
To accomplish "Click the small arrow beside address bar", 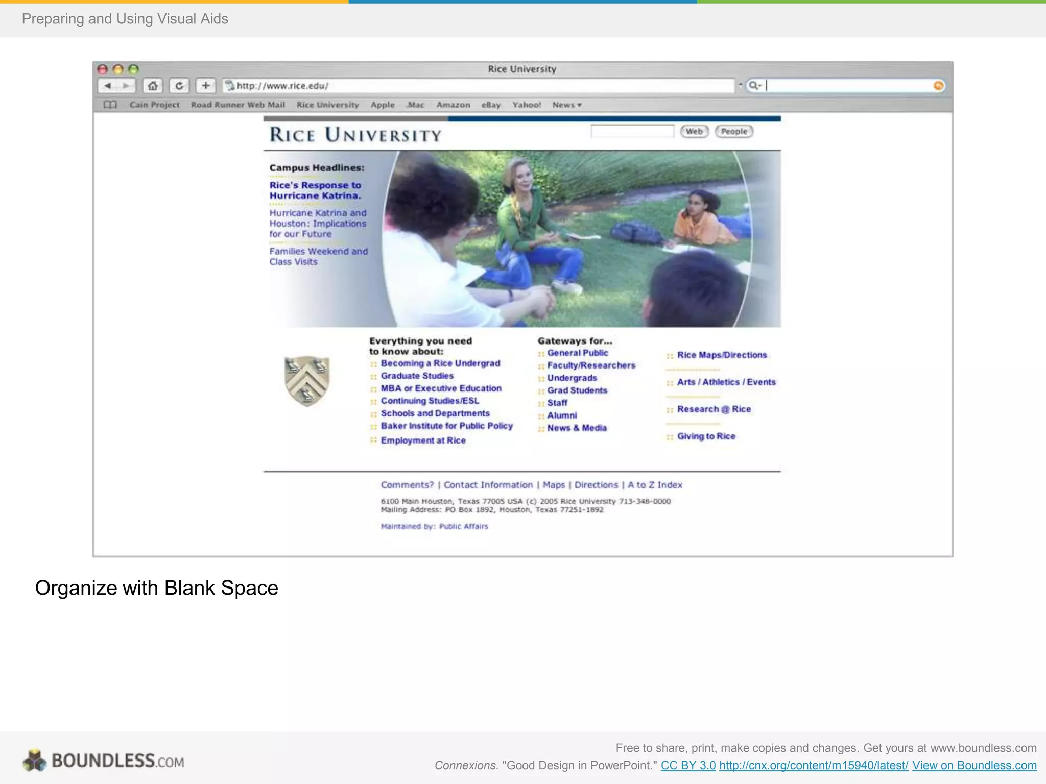I will [x=740, y=85].
